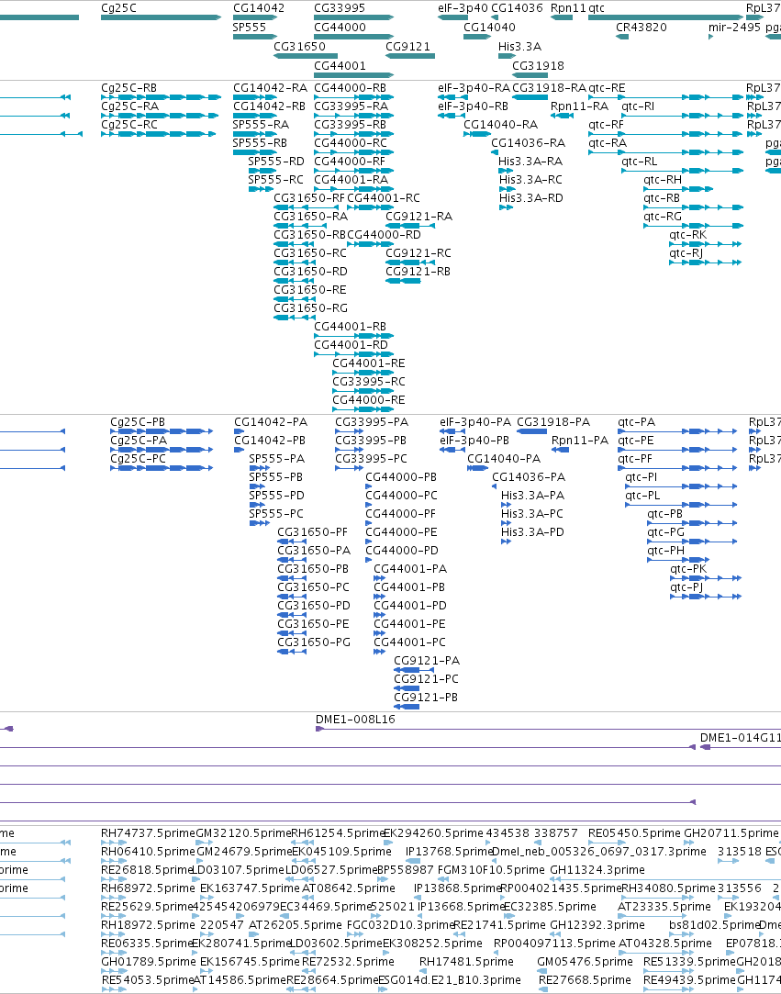
Task: Select the Rpn11 gene label
Action: 568,8
